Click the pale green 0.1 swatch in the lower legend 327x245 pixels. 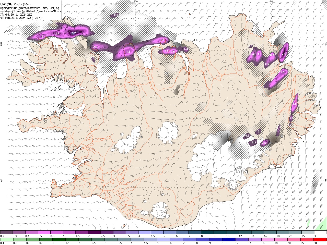(6, 239)
